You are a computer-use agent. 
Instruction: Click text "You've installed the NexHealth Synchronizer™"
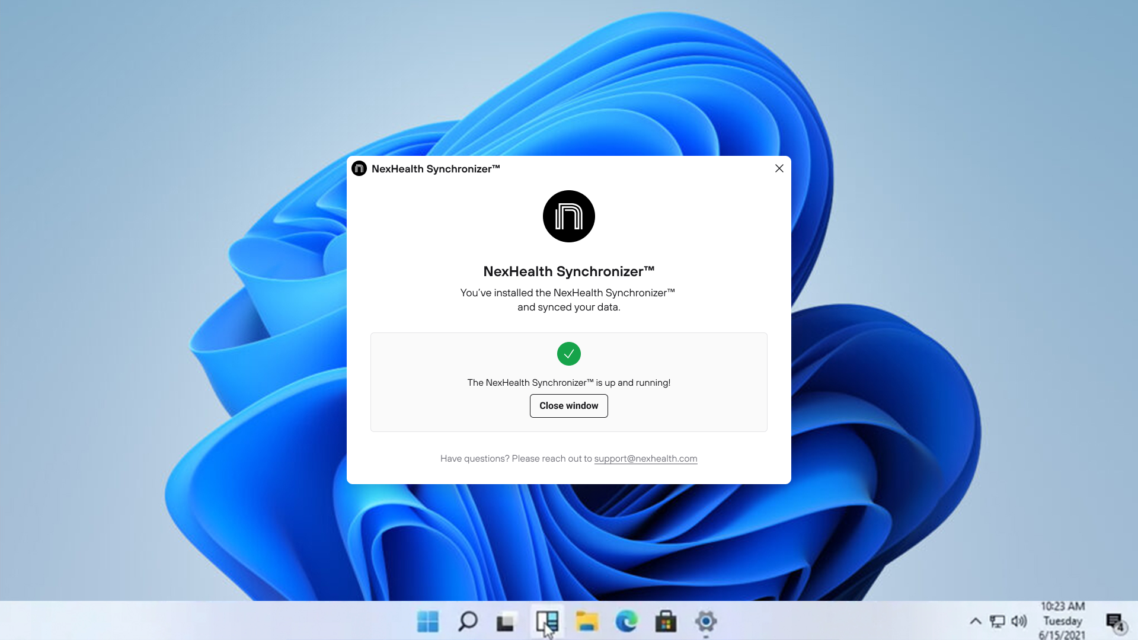point(568,293)
